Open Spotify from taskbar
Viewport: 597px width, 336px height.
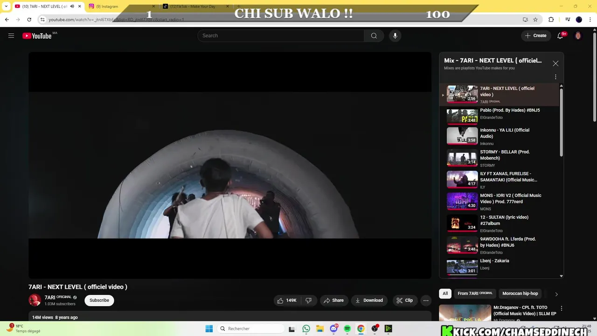click(347, 329)
